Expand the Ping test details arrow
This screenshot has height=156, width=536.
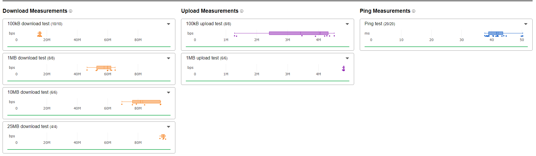click(526, 24)
